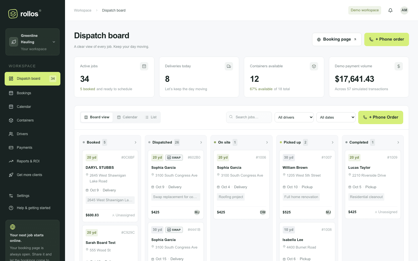Click the toolbar + Phone Order button
The width and height of the screenshot is (418, 261).
tap(381, 117)
